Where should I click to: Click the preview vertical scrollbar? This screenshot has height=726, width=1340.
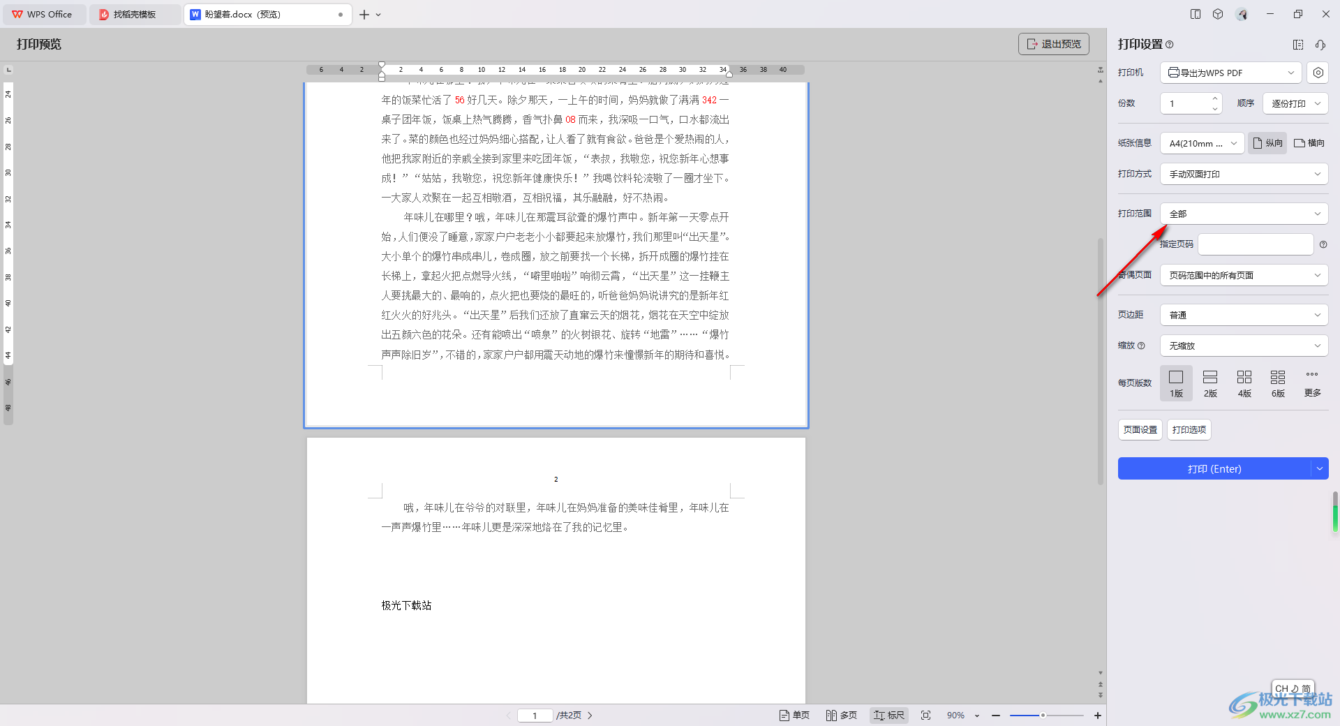(1101, 362)
